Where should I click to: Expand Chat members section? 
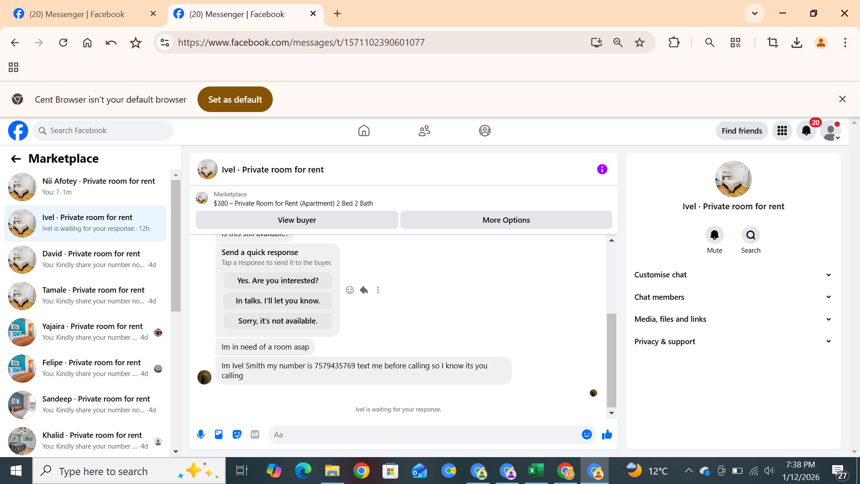point(733,297)
